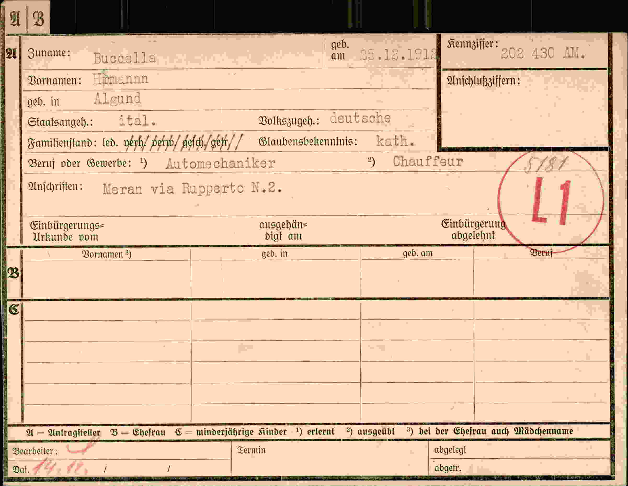Click the "Zuname:" field label
This screenshot has width=628, height=486.
[49, 53]
